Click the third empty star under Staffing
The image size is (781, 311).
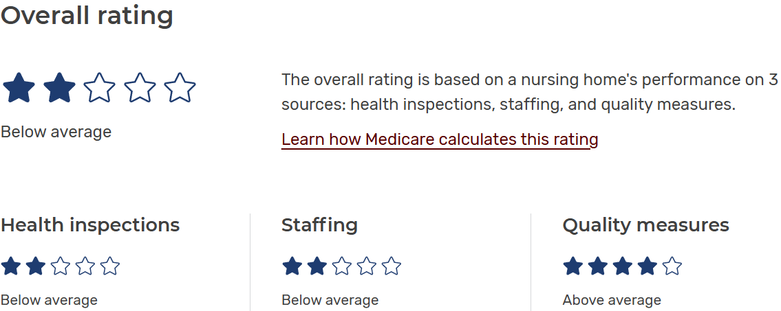341,266
